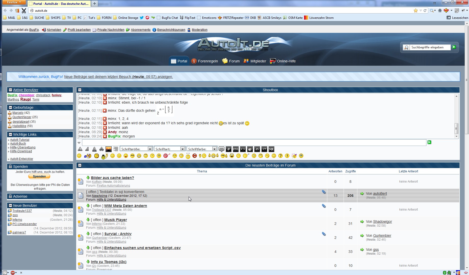Collapse the Geburtstage box
The image size is (469, 275).
point(10,107)
